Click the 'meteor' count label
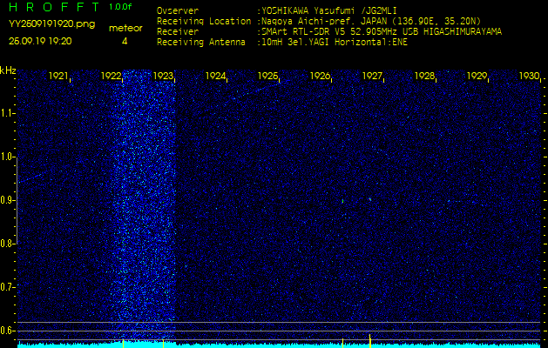548x348 pixels. pyautogui.click(x=125, y=29)
